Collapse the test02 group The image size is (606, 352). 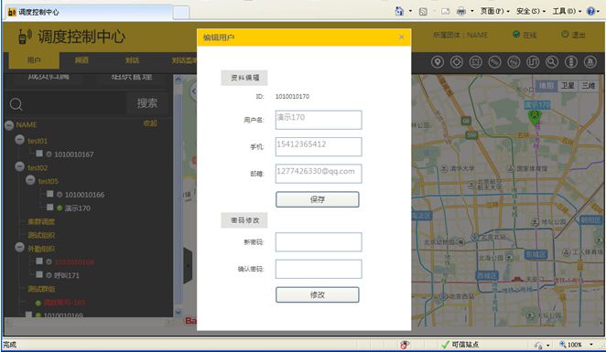point(20,166)
